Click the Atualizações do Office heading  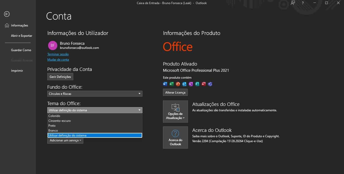coord(216,104)
